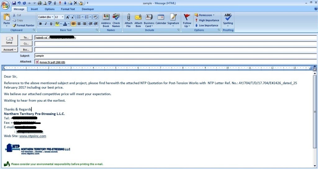Click the Cc... button

(26, 43)
